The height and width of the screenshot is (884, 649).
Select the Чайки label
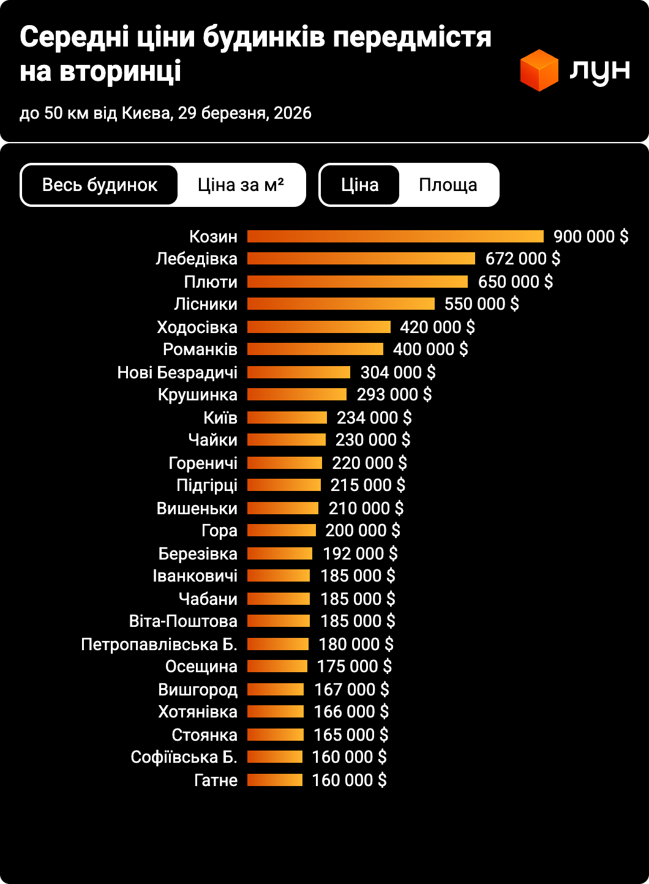tap(213, 440)
